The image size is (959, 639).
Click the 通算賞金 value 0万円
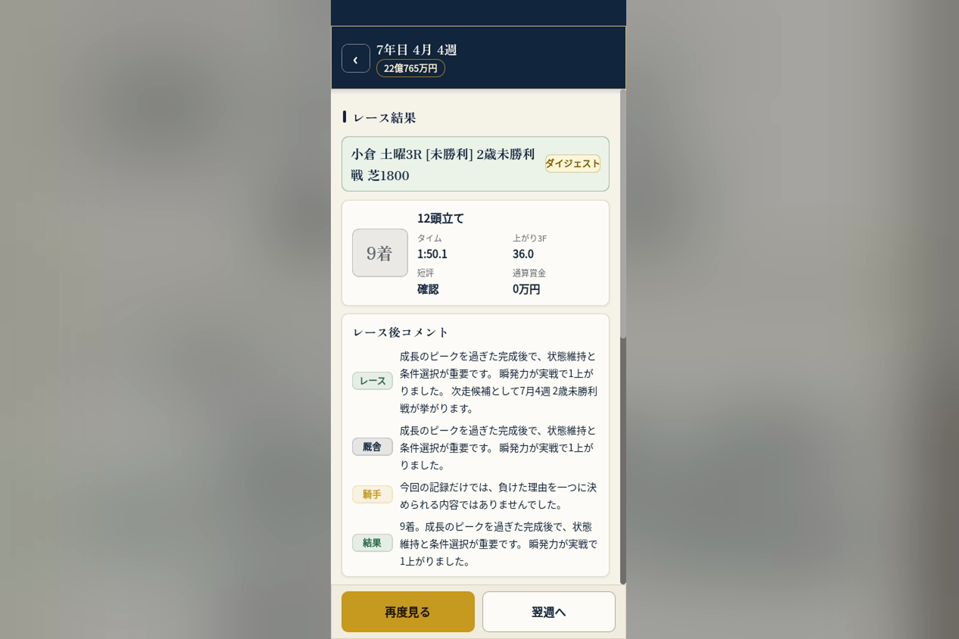coord(526,289)
